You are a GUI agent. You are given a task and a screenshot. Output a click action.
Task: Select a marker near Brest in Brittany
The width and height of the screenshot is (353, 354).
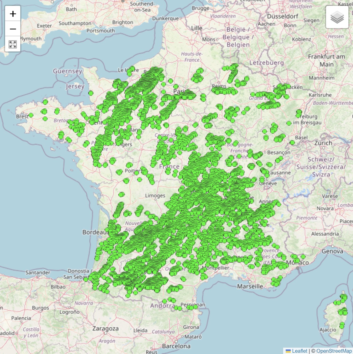(31, 115)
